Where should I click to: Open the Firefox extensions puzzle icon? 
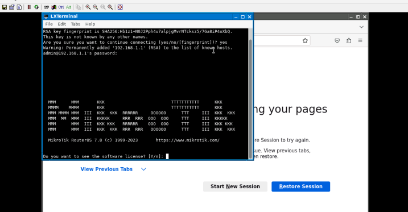tap(349, 40)
